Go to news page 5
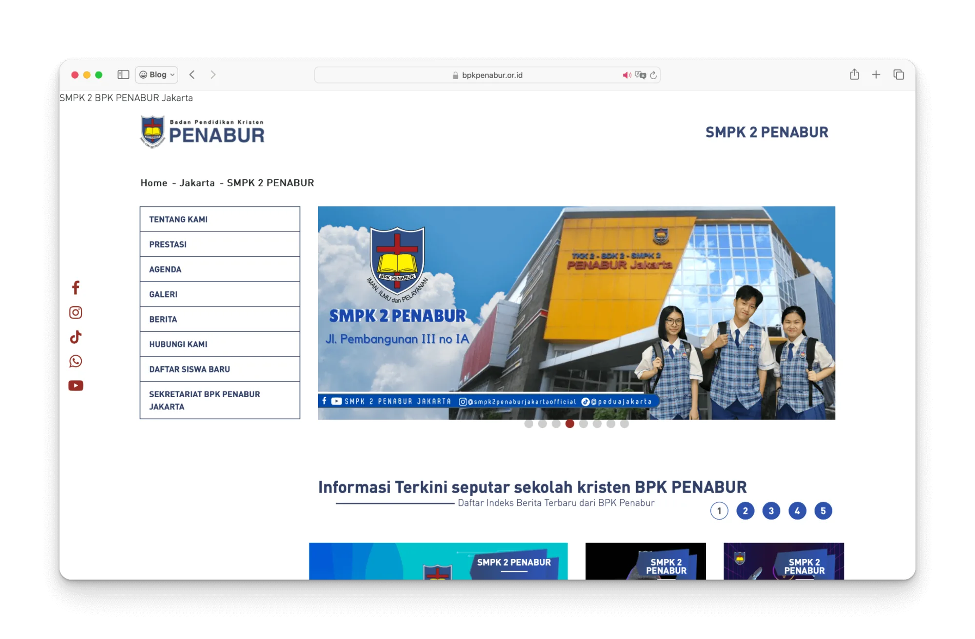 click(823, 511)
